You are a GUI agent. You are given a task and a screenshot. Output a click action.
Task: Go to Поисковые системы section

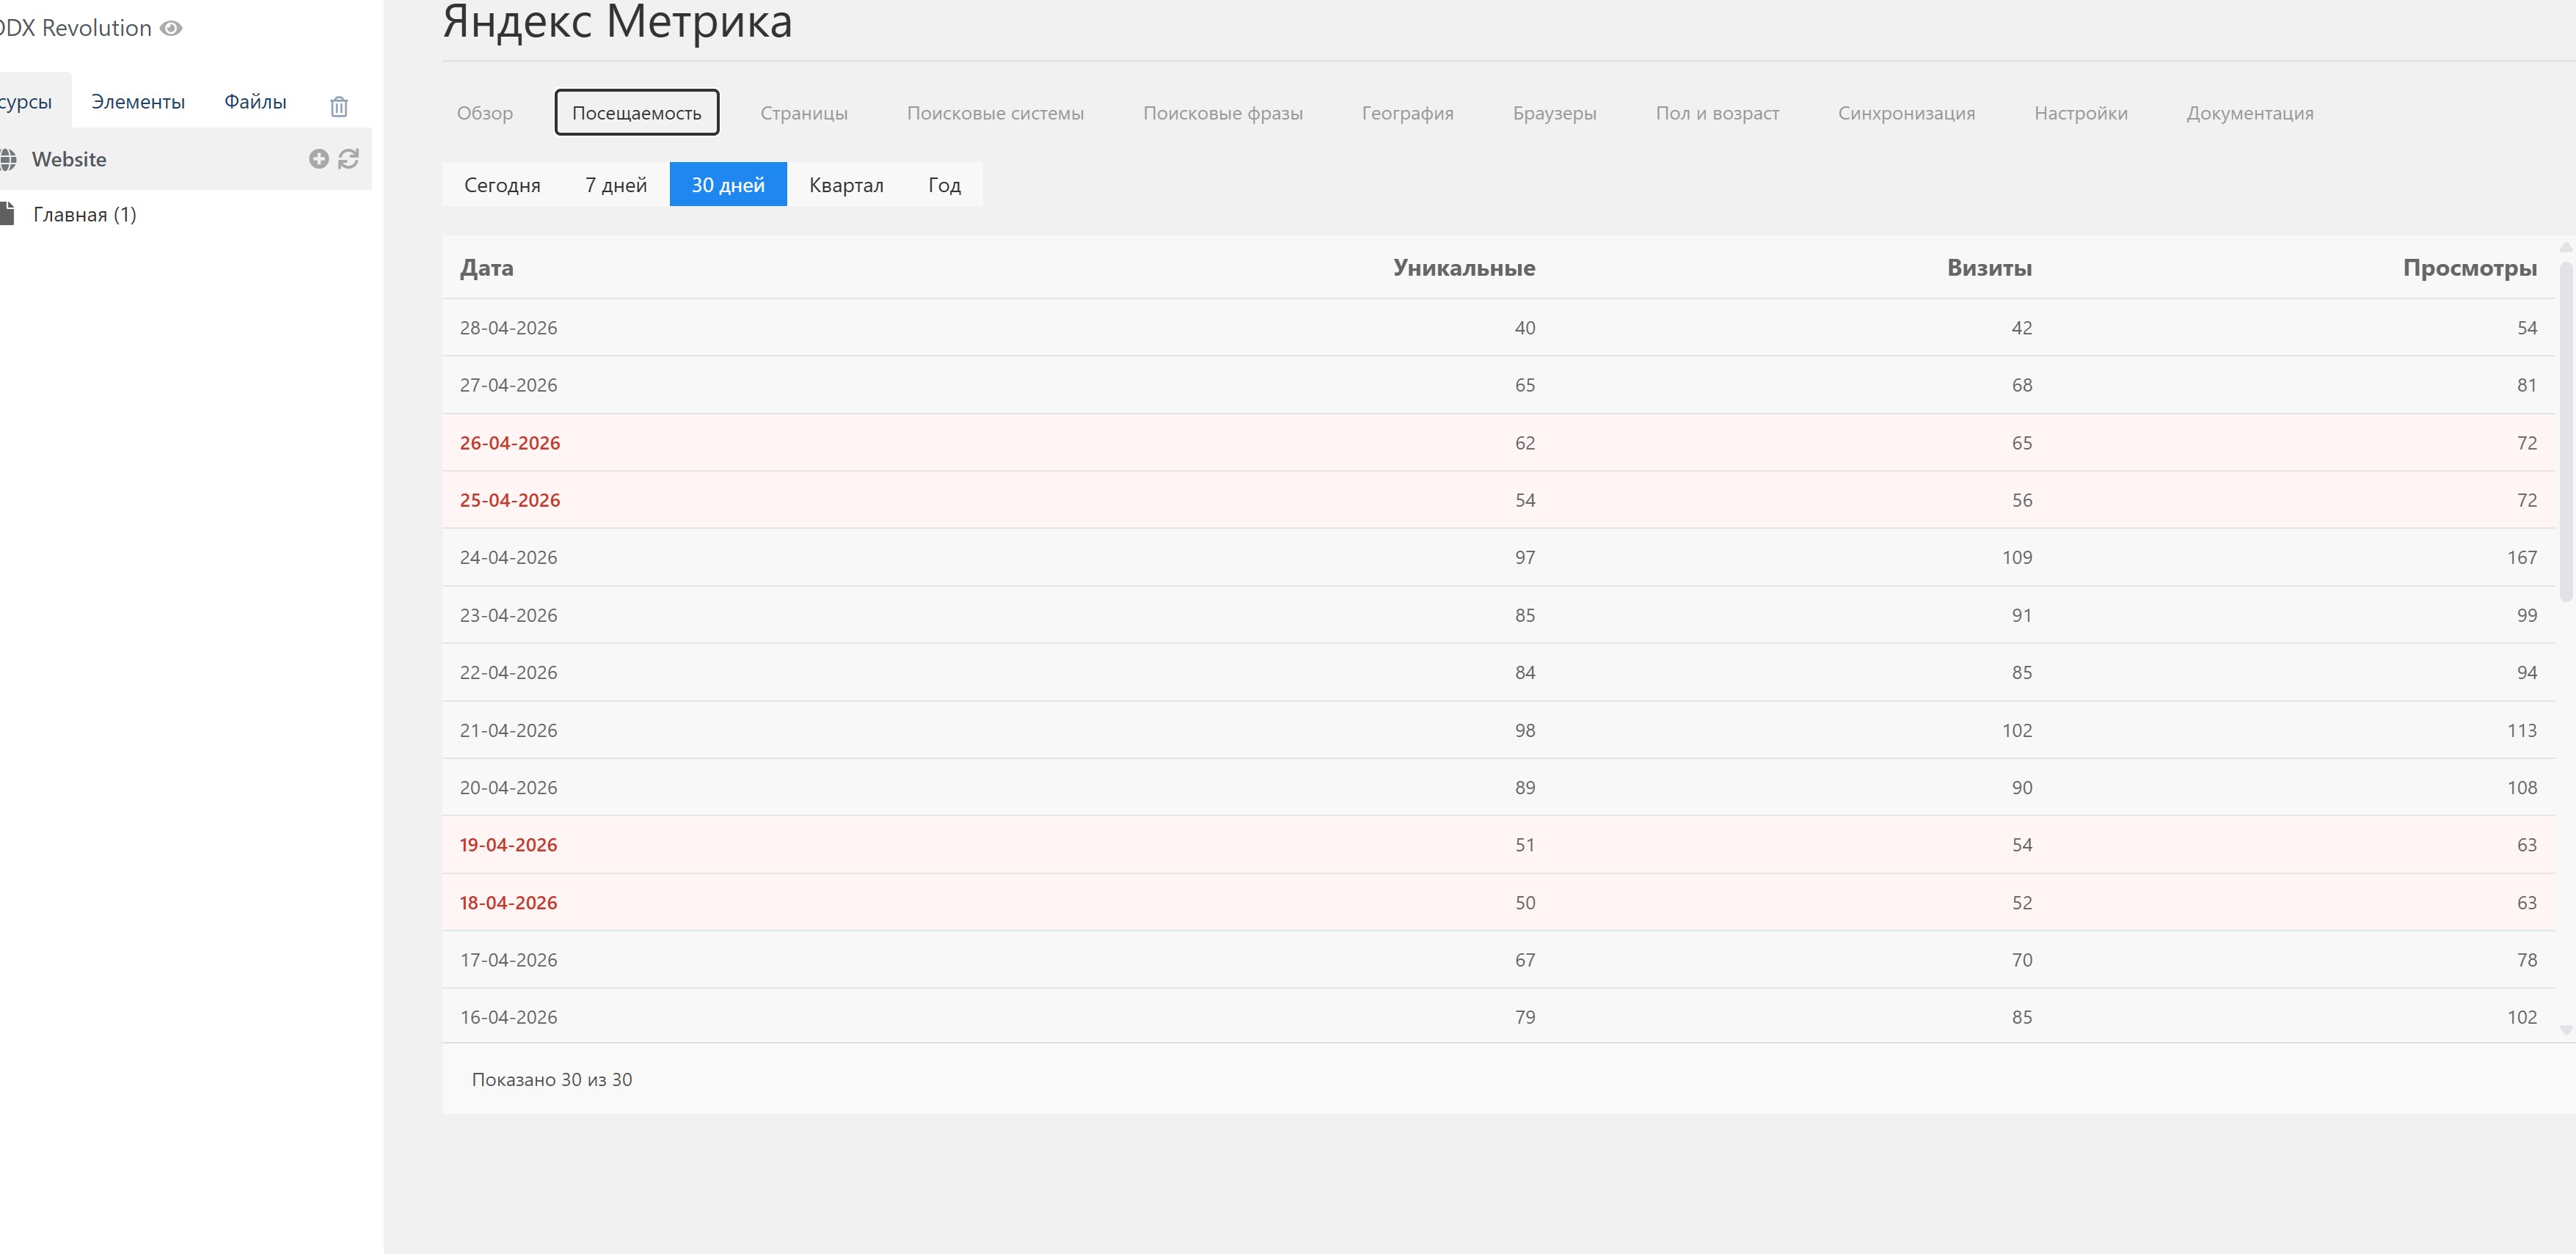point(995,113)
